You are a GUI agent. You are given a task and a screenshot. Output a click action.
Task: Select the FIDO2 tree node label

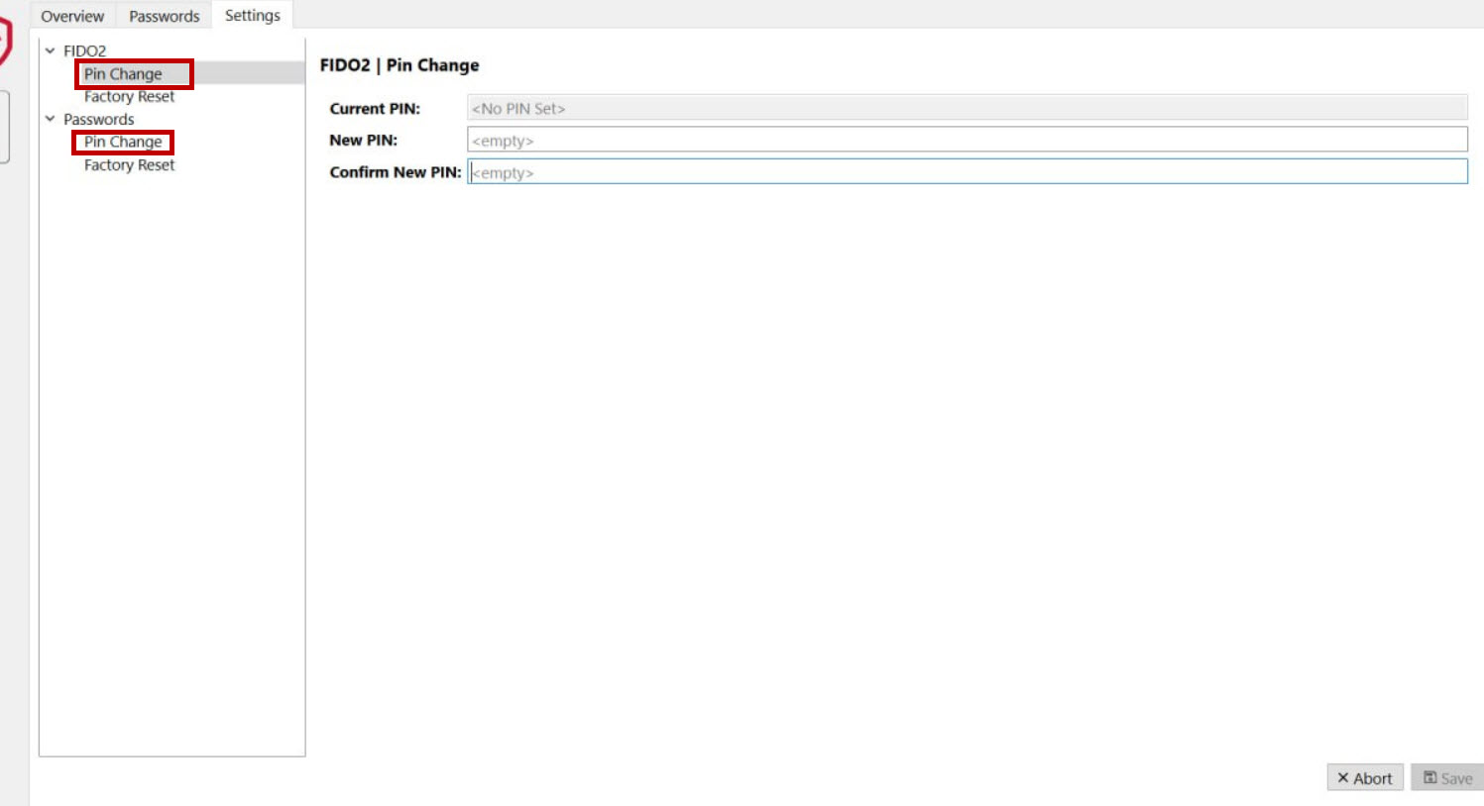[84, 50]
